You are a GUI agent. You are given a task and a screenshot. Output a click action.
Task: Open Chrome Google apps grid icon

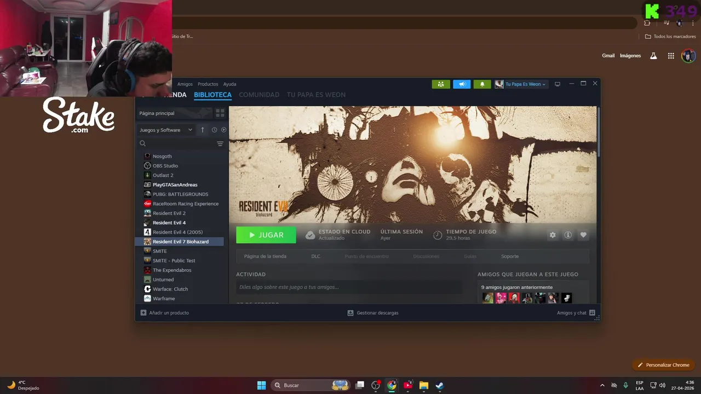click(x=671, y=56)
